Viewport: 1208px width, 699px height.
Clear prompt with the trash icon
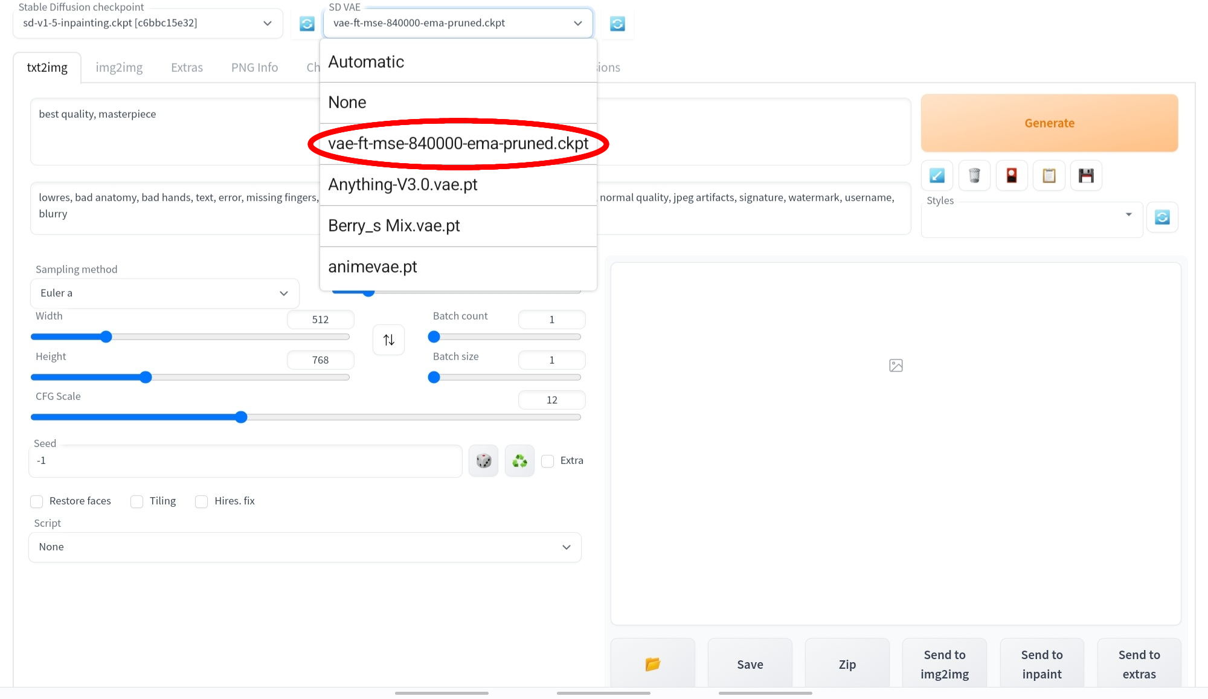(974, 176)
